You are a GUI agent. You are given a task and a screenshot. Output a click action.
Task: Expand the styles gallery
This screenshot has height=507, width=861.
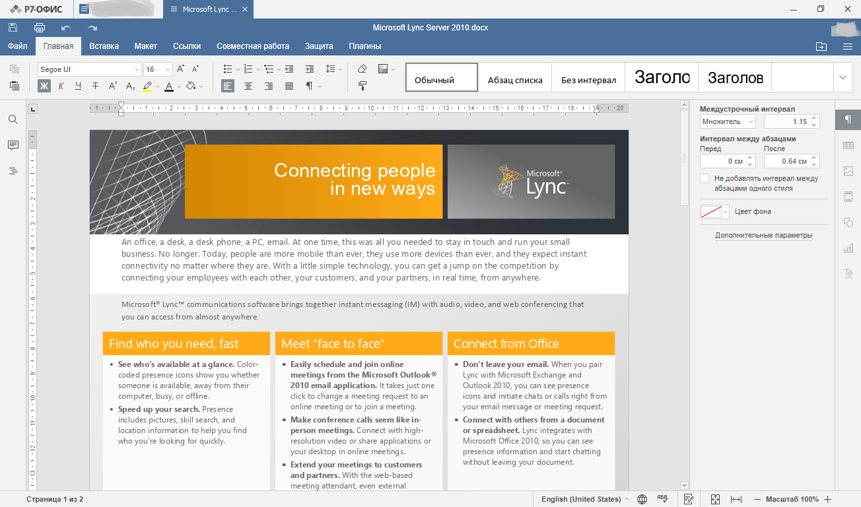click(843, 77)
